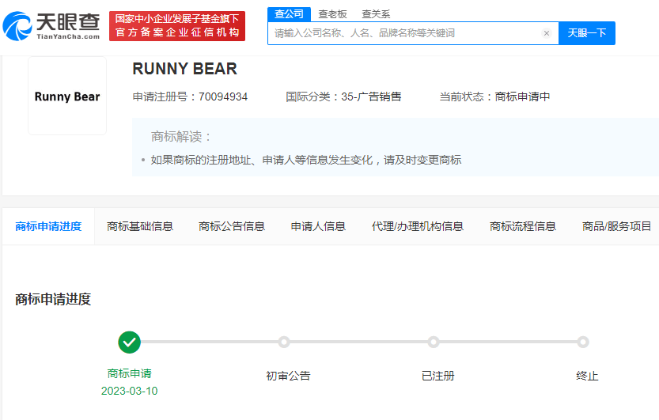This screenshot has width=659, height=420.
Task: Select the 查老板 search tab
Action: click(x=332, y=13)
